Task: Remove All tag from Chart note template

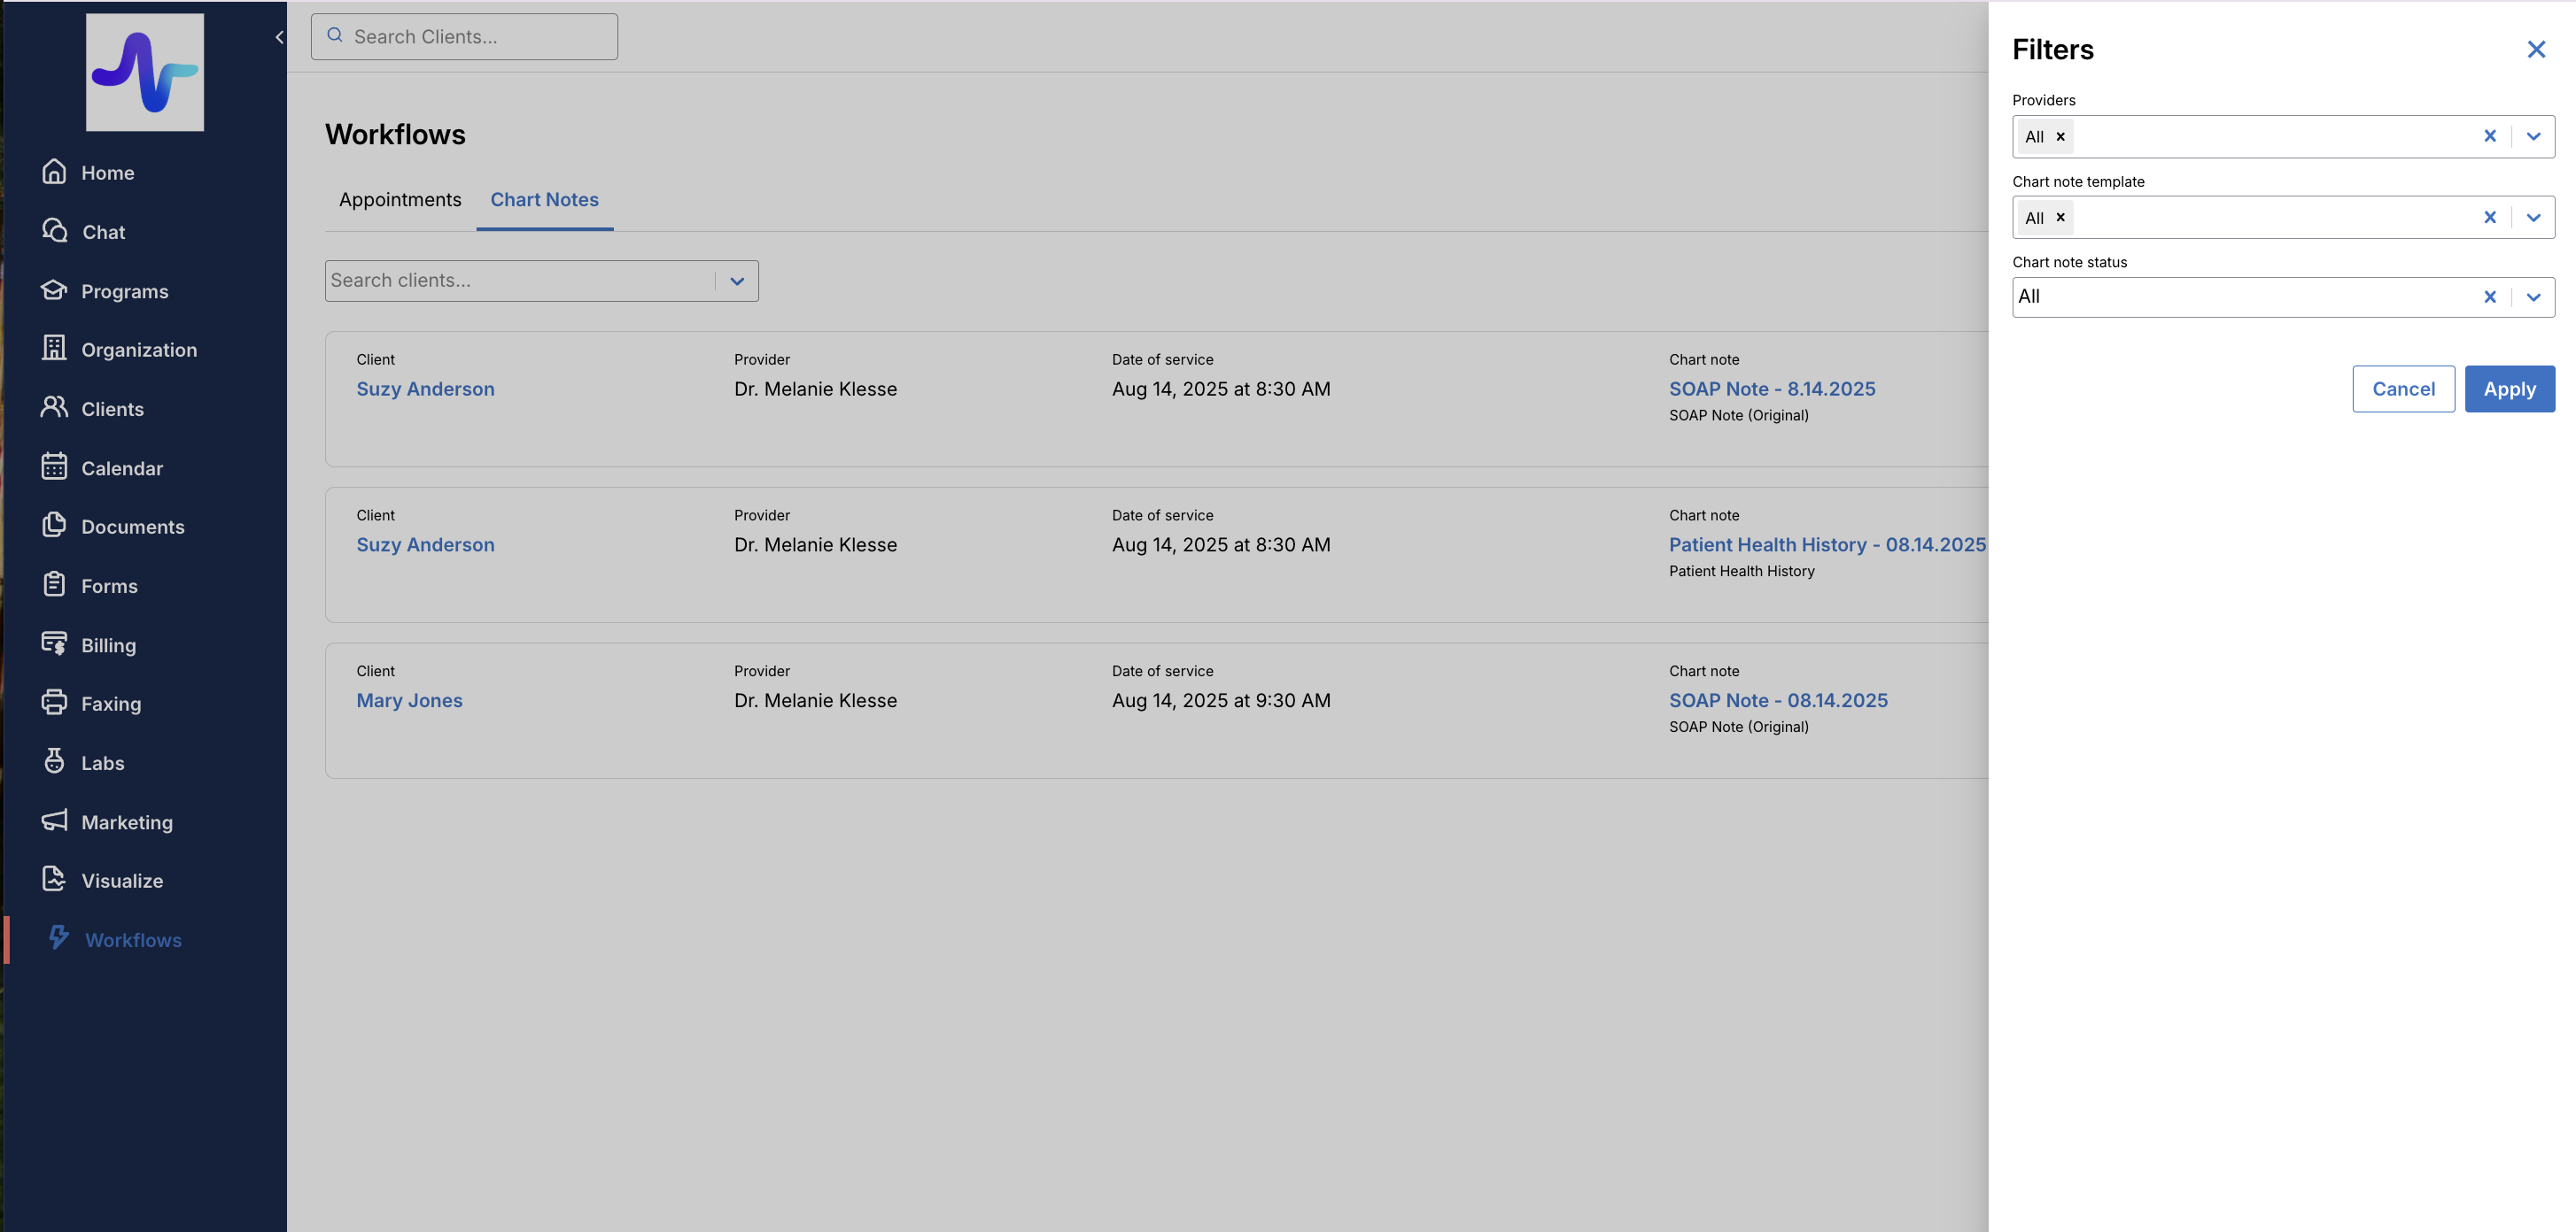Action: 2060,217
